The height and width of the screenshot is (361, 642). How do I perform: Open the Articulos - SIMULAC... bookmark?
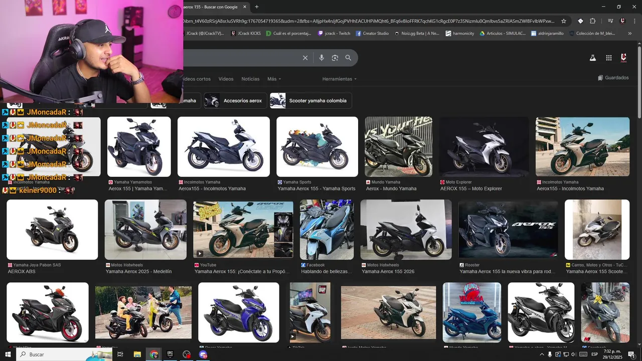(x=503, y=34)
